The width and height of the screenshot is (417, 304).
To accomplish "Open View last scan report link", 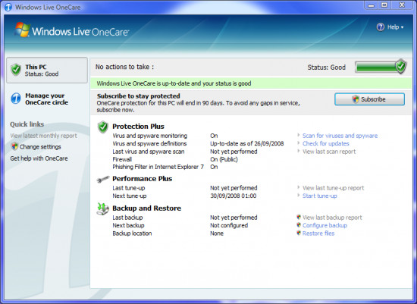I will [x=329, y=152].
